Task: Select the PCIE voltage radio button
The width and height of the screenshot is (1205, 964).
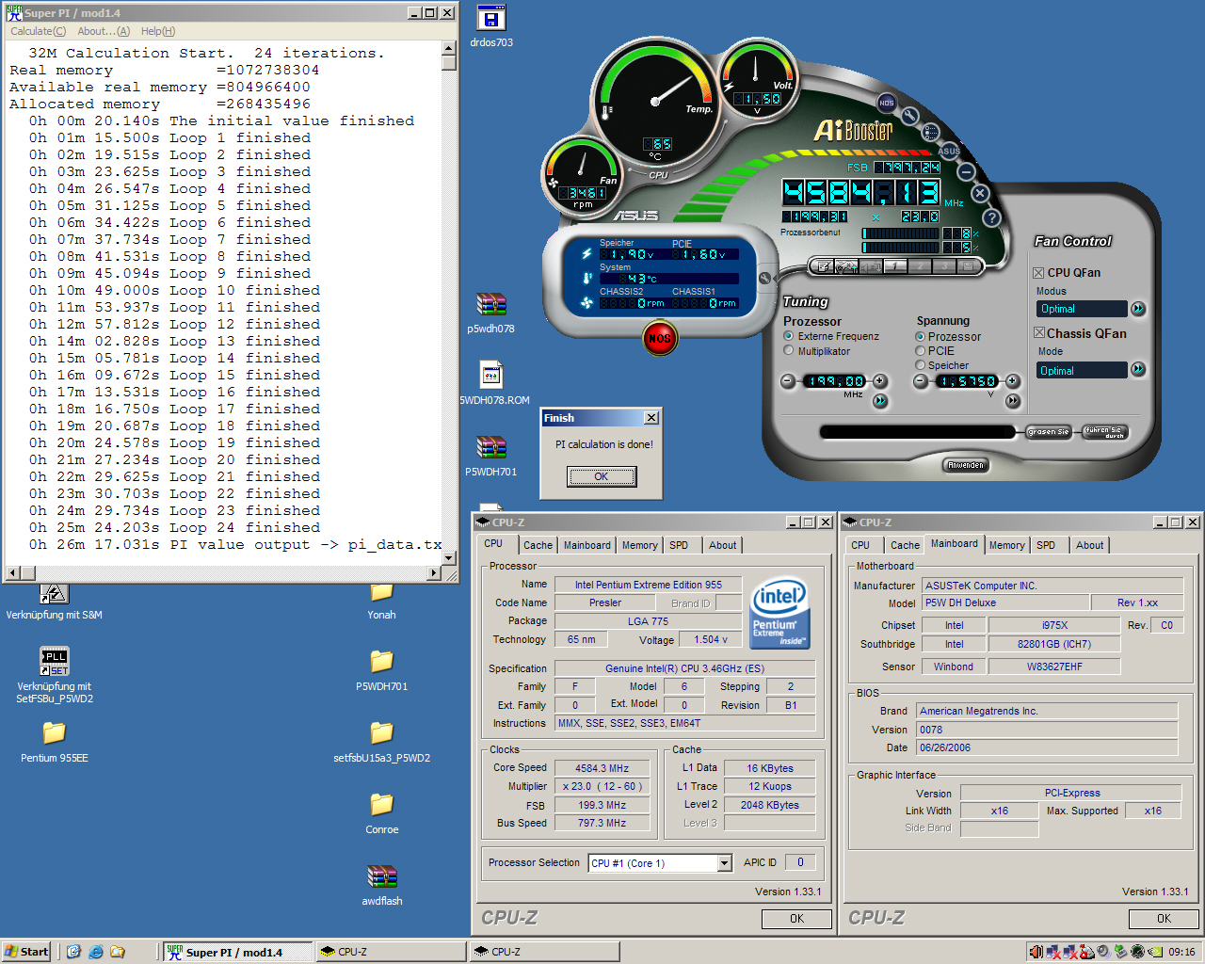Action: 920,350
